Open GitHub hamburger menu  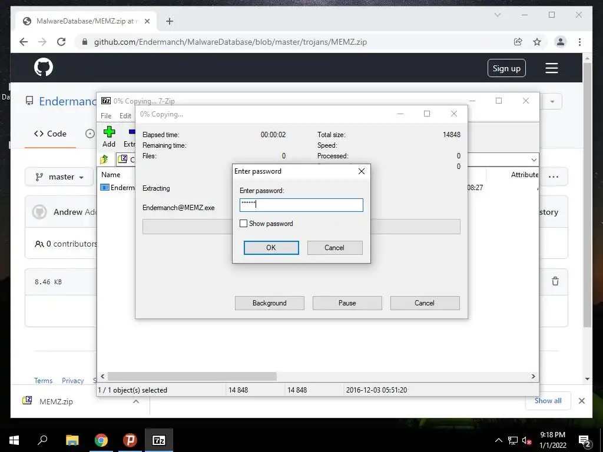(551, 68)
